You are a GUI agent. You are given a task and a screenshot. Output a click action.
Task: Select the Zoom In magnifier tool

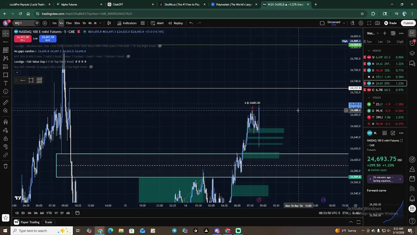click(6, 111)
